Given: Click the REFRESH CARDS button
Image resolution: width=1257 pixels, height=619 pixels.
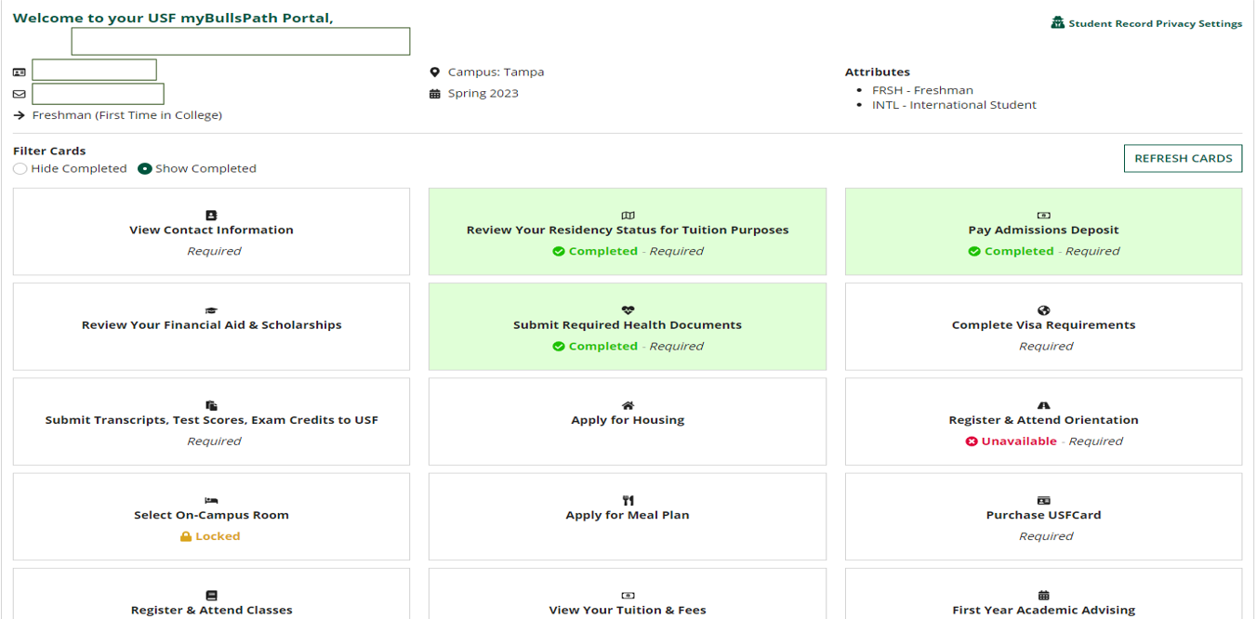Looking at the screenshot, I should [1183, 158].
